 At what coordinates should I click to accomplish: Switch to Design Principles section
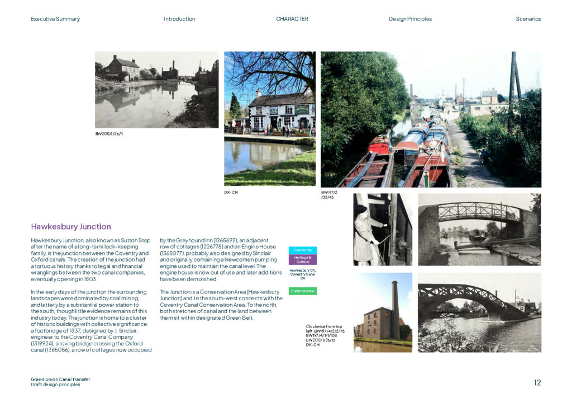click(410, 19)
